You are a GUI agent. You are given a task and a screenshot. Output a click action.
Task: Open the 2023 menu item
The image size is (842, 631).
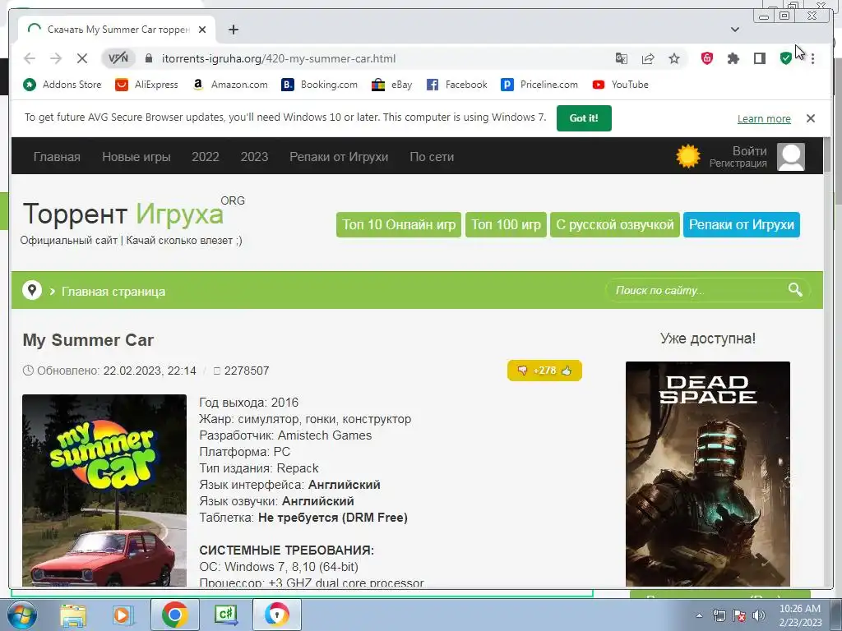coord(254,157)
